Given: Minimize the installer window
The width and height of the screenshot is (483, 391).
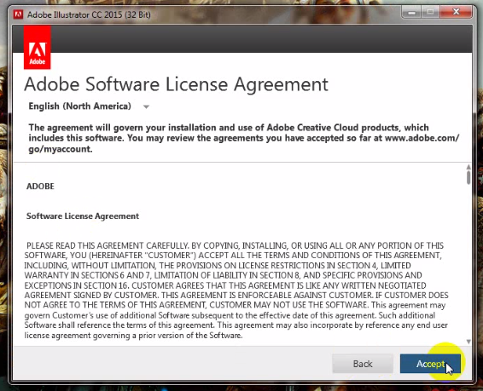Looking at the screenshot, I should coord(411,12).
